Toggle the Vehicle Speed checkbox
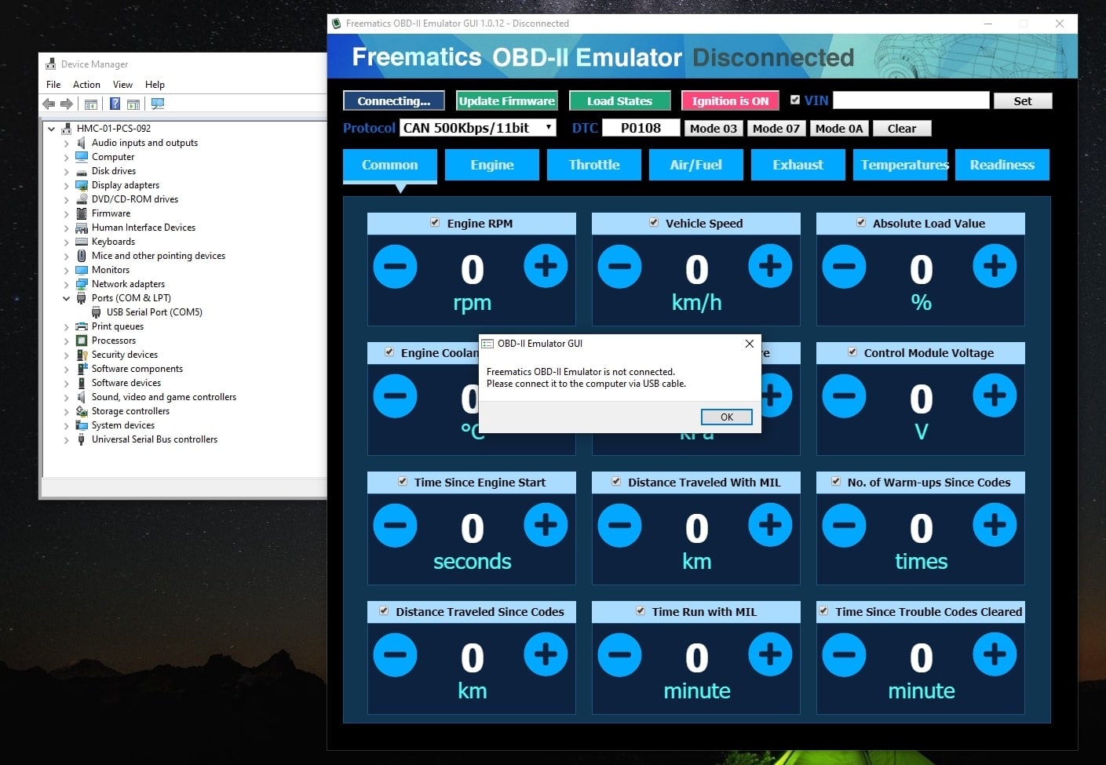This screenshot has width=1106, height=765. click(653, 223)
